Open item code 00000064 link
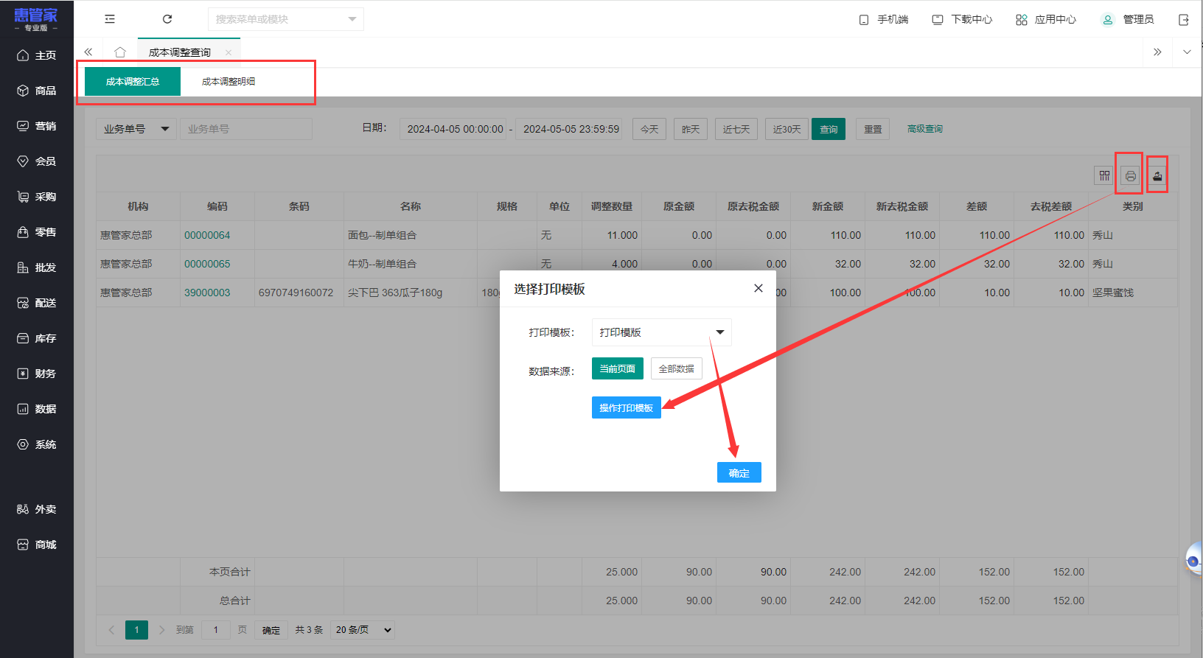The width and height of the screenshot is (1203, 658). click(x=207, y=235)
